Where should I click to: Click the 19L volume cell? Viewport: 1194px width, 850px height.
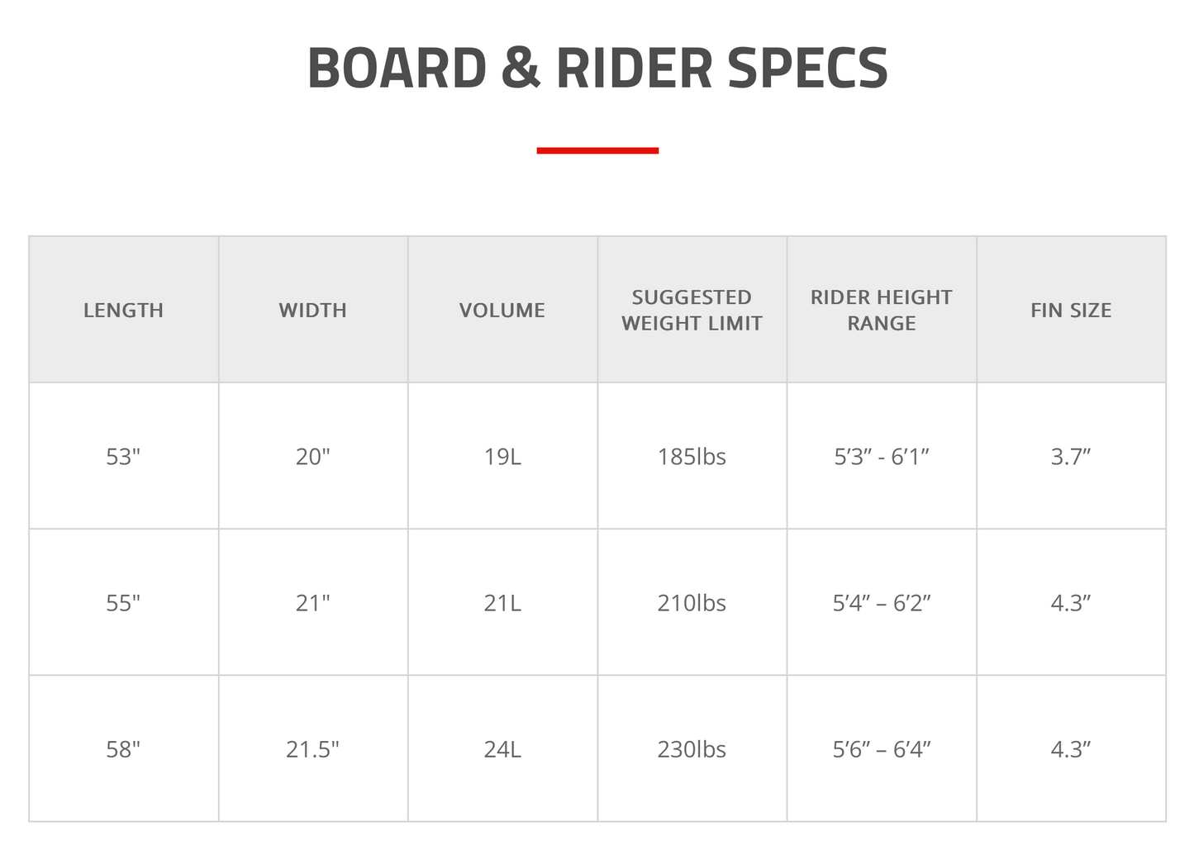pos(502,457)
